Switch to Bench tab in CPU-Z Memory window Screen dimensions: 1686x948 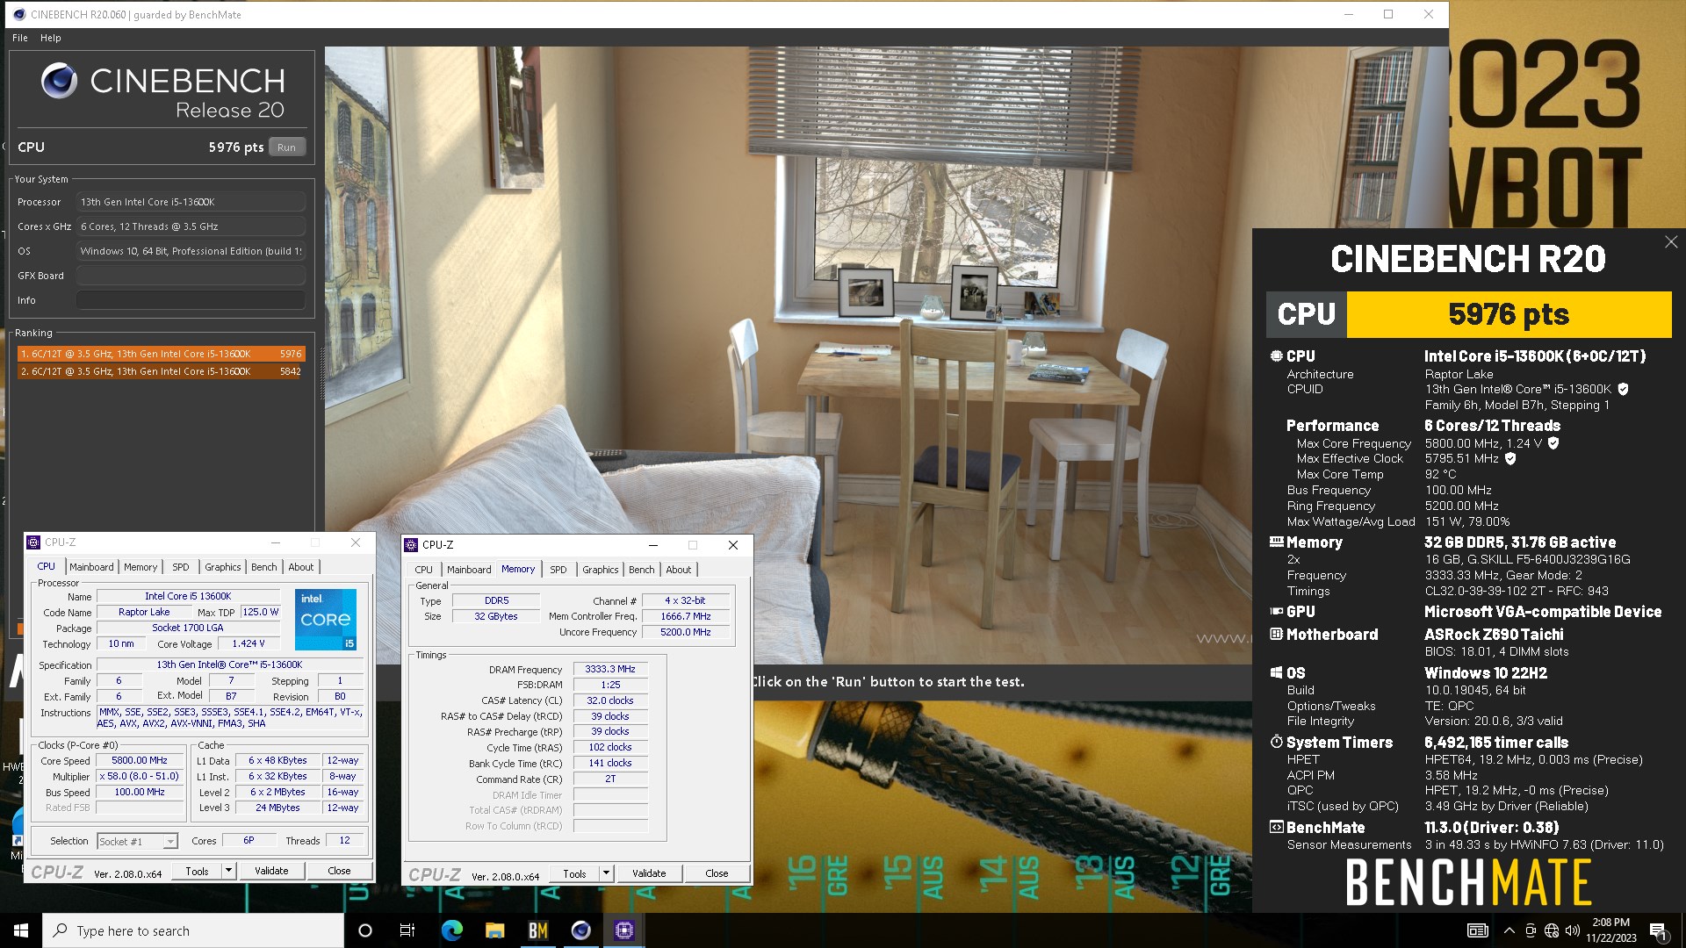[642, 570]
